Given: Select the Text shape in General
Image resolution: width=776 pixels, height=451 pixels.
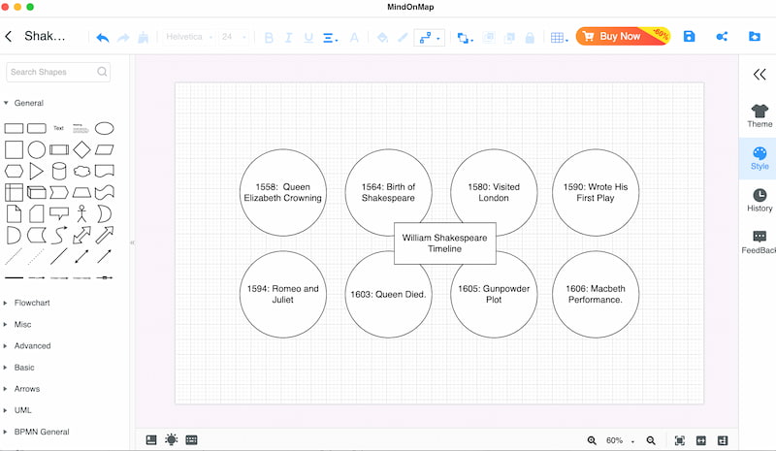Looking at the screenshot, I should click(58, 128).
